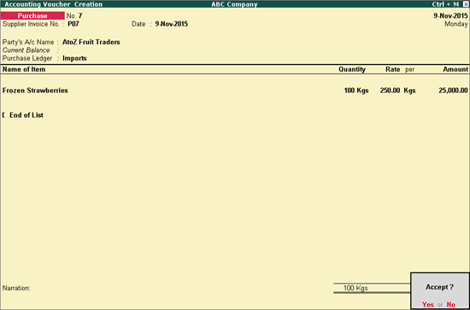
Task: Close the voucher window with X icon
Action: coord(466,4)
